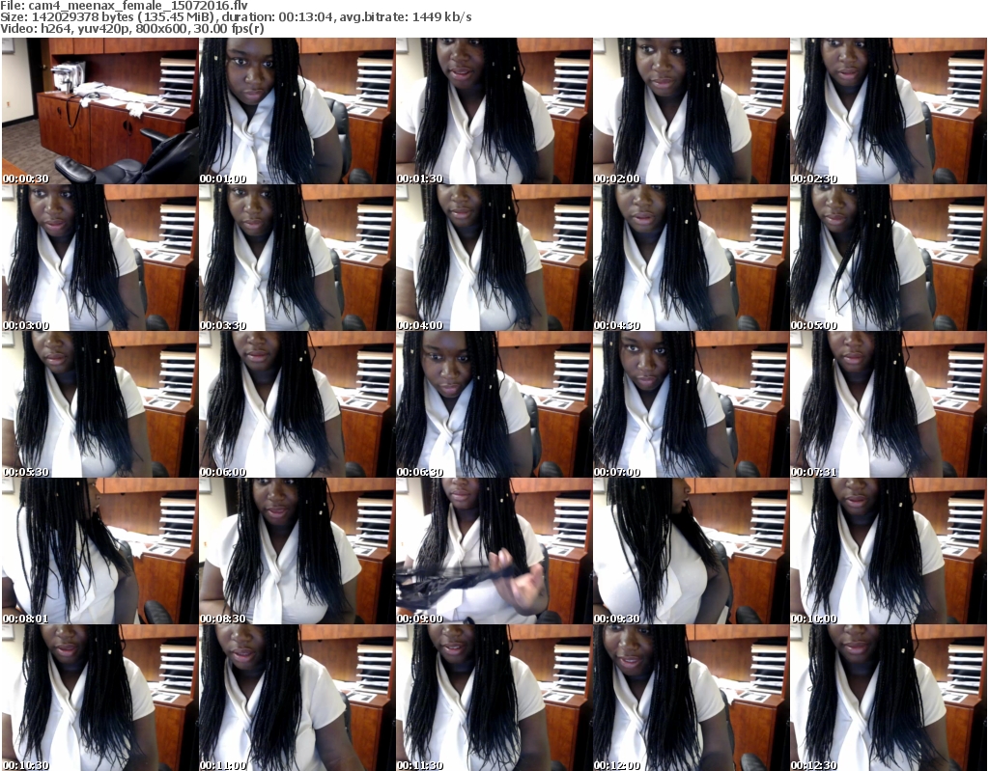Pick the preview frame at 00:07:31
Viewport: 989px width, 771px height.
coord(889,404)
